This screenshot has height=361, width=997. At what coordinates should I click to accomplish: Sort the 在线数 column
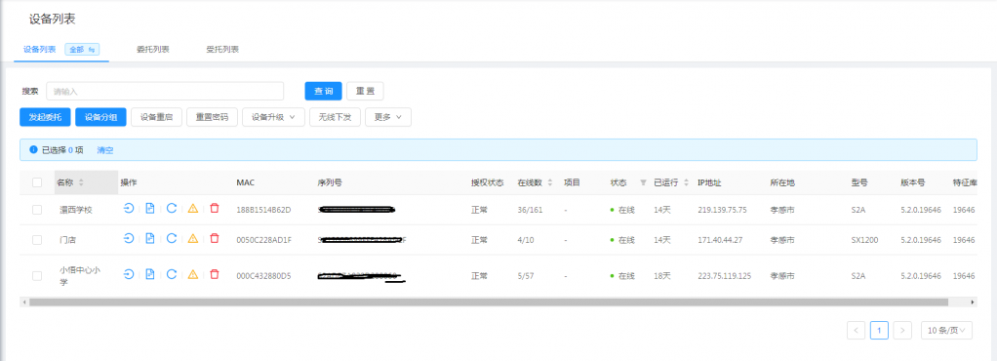click(x=550, y=182)
